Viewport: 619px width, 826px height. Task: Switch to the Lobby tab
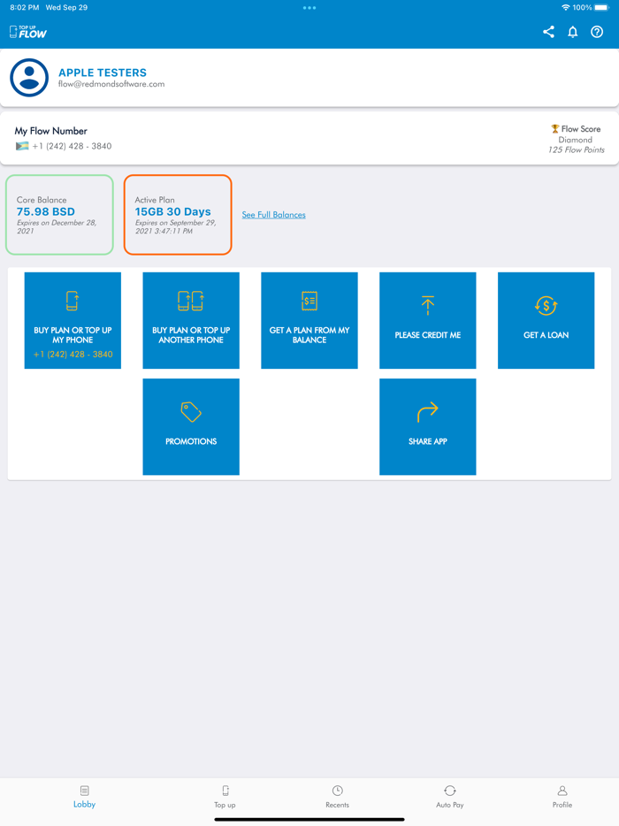click(x=84, y=797)
